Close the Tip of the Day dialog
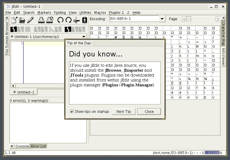 [x=149, y=112]
